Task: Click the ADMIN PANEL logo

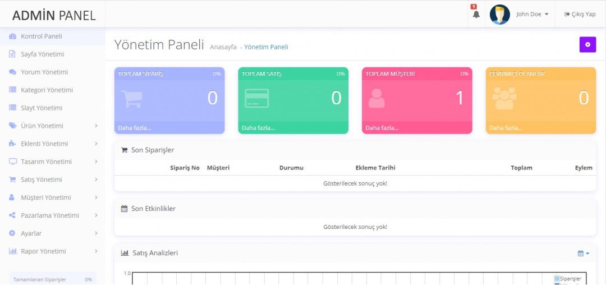Action: pyautogui.click(x=54, y=15)
